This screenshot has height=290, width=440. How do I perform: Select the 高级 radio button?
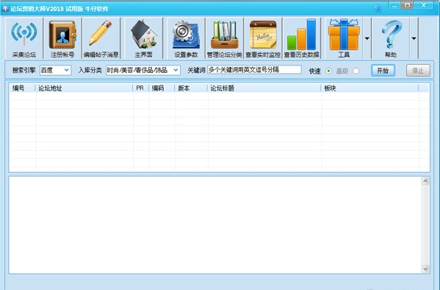(x=356, y=71)
